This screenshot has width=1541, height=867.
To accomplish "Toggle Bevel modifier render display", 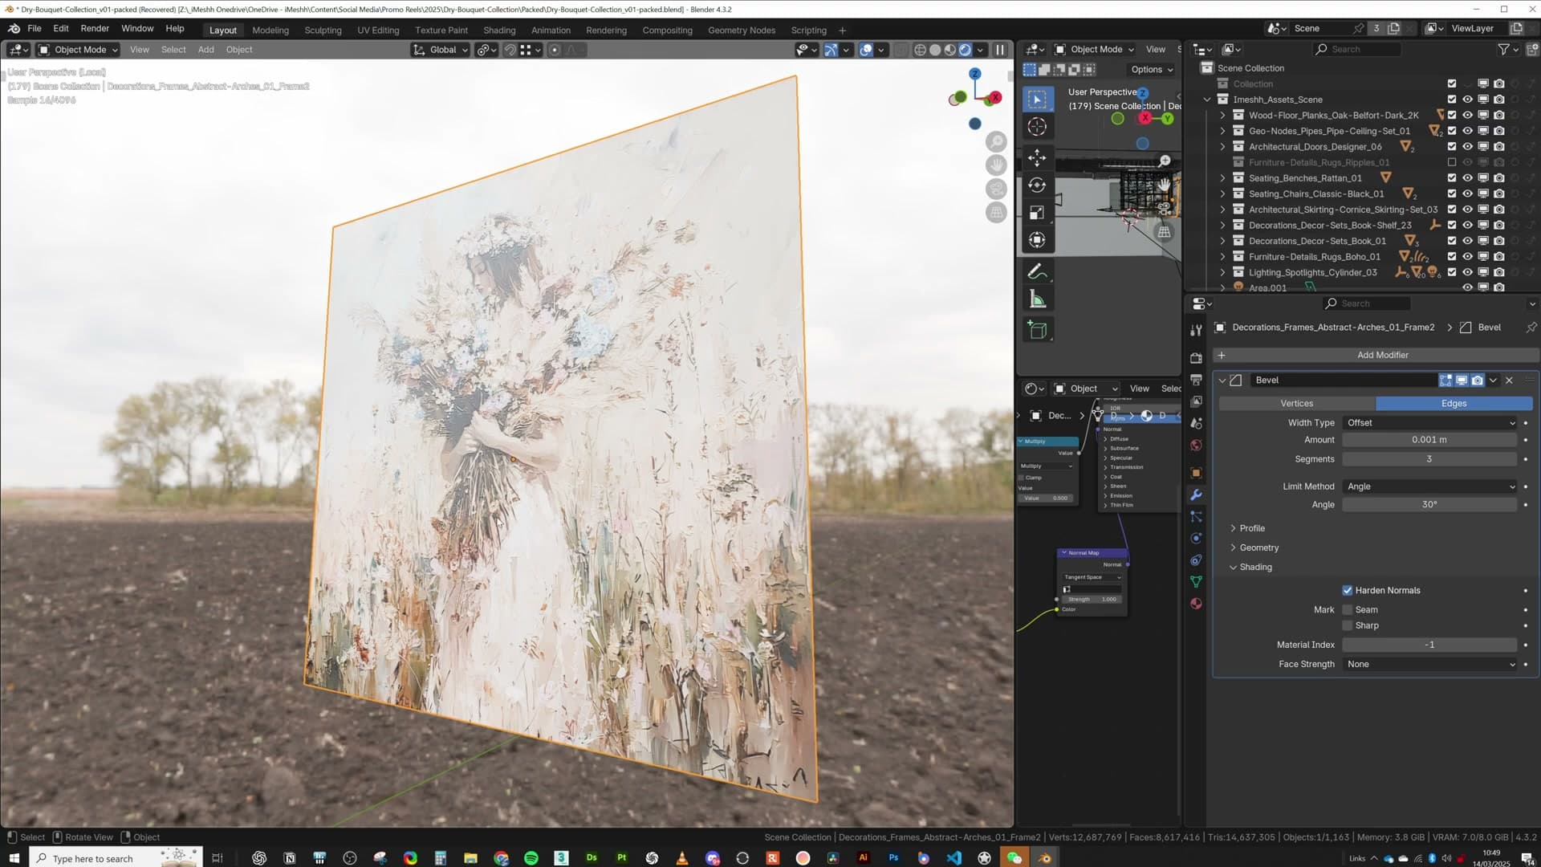I will (1478, 381).
